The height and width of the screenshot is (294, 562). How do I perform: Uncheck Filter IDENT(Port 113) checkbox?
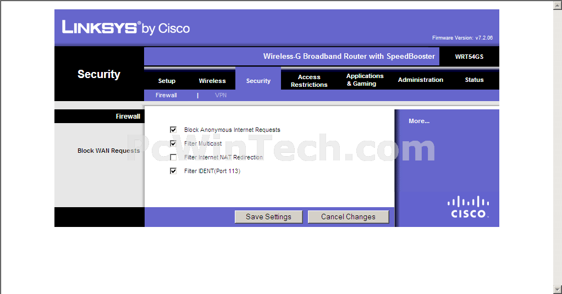(173, 171)
